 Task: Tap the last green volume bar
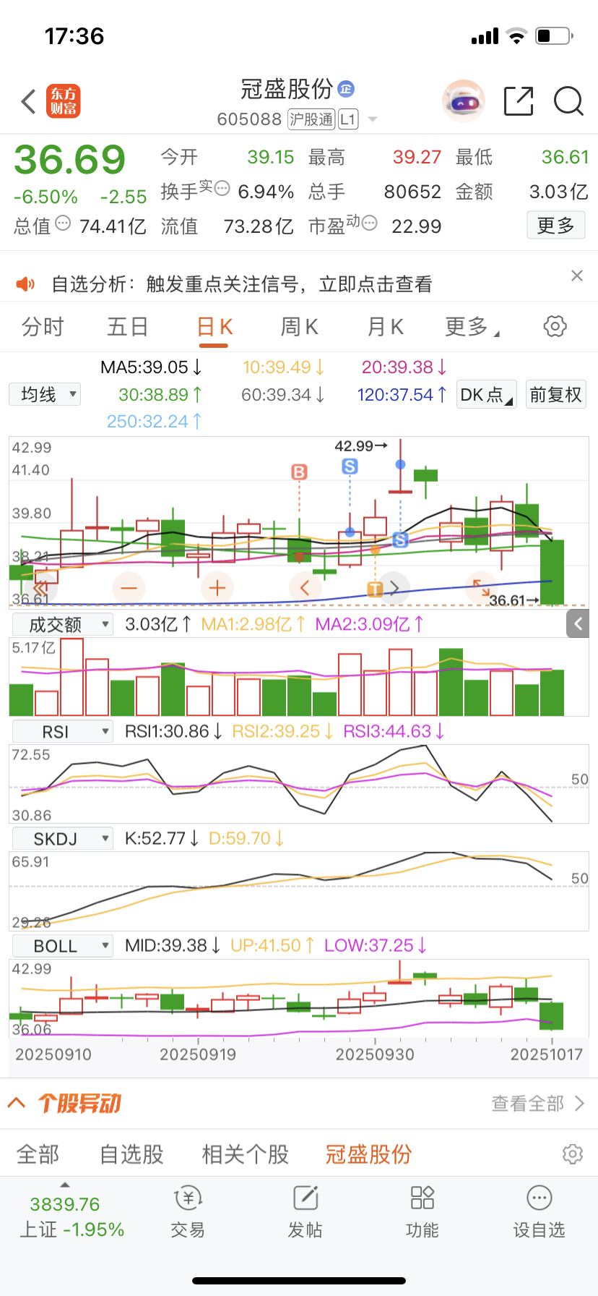coord(552,693)
